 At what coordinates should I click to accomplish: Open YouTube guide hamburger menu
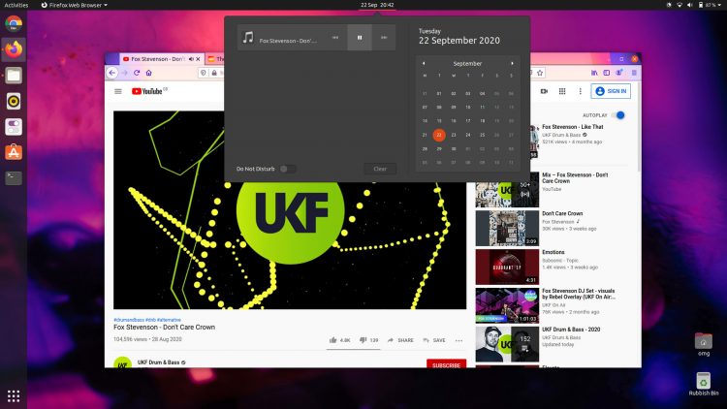point(118,91)
